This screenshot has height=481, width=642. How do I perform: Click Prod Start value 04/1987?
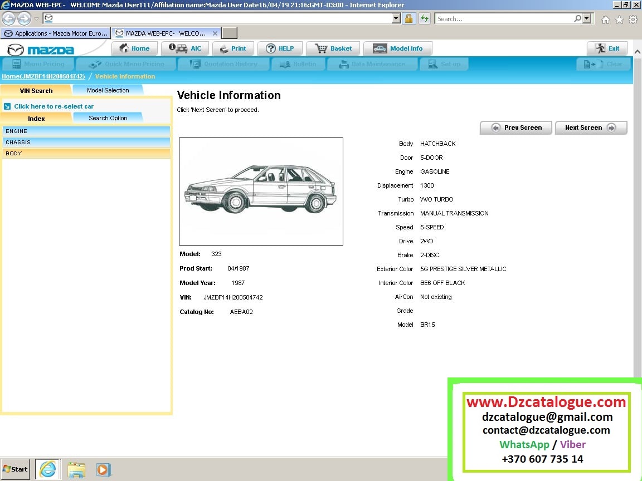pyautogui.click(x=239, y=268)
